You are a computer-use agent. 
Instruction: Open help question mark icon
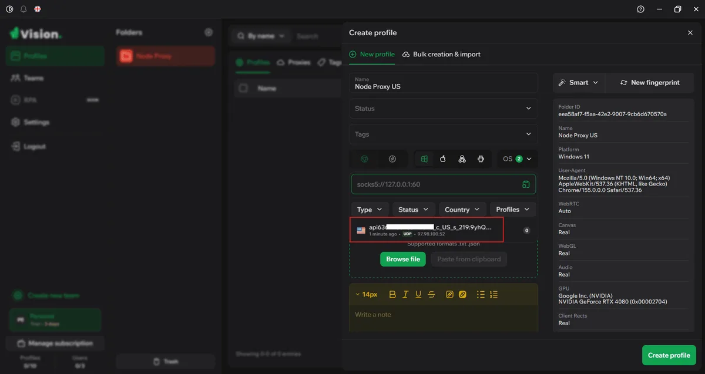(640, 9)
